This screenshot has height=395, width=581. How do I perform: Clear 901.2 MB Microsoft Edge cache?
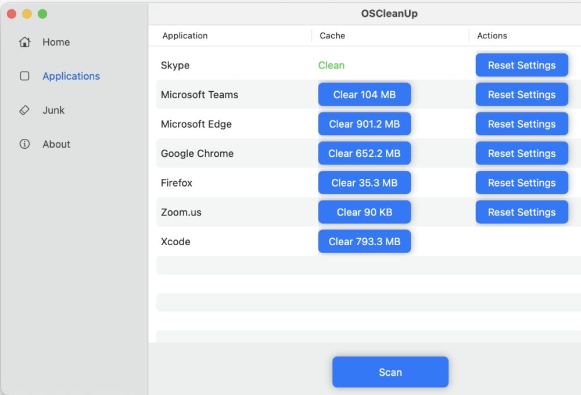point(364,124)
